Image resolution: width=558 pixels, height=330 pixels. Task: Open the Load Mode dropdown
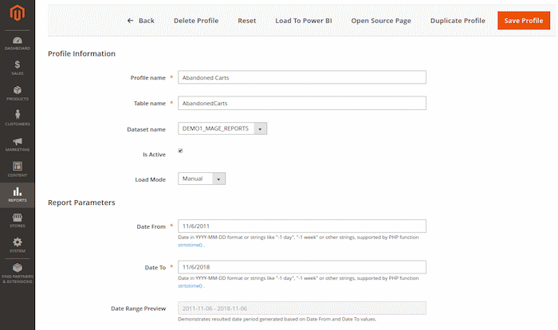[x=202, y=179]
